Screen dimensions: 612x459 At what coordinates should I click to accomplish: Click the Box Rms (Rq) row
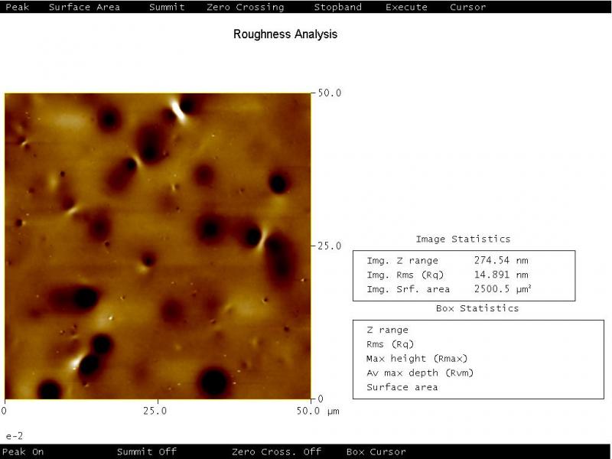(390, 344)
